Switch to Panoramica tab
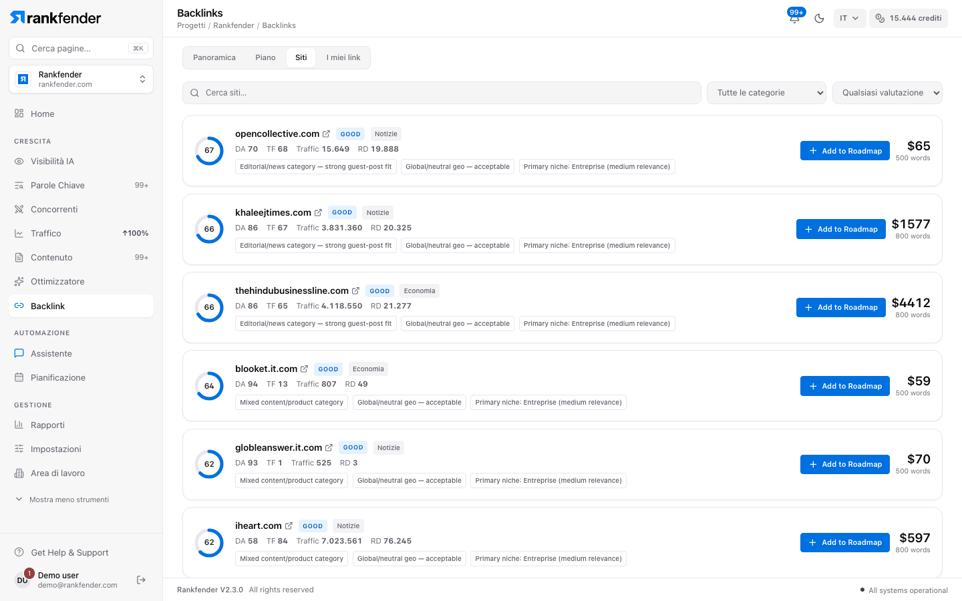The height and width of the screenshot is (601, 962). [x=214, y=57]
